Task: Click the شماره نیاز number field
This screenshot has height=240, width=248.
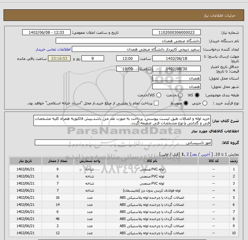Action: point(176,33)
